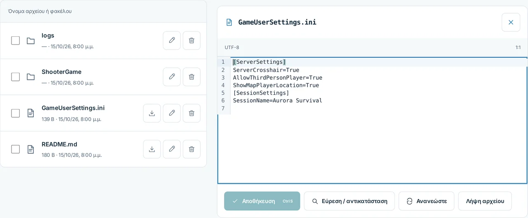Click the GameUserSettings.ini document icon in list
Screen dimensions: 528x218
31,113
